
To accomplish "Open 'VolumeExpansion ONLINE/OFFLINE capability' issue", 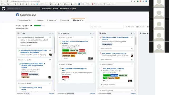I will pyautogui.click(x=34, y=51).
